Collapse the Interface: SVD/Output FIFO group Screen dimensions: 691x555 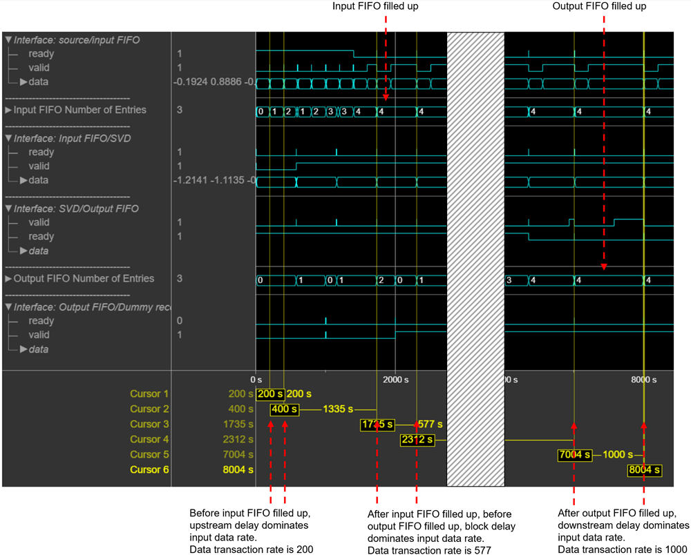click(x=8, y=208)
